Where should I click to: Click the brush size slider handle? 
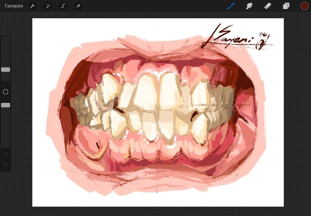(6, 70)
